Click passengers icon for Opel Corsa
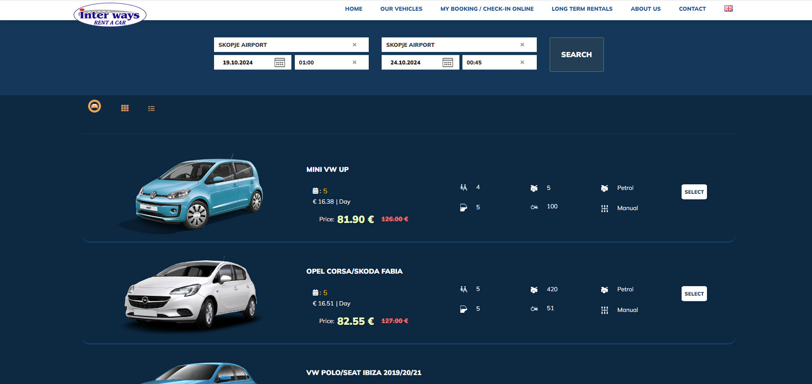This screenshot has width=812, height=384. pyautogui.click(x=464, y=289)
